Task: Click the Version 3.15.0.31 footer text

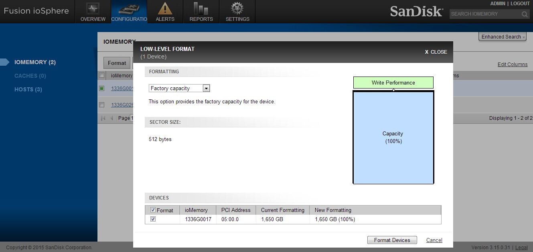Action: [492, 248]
